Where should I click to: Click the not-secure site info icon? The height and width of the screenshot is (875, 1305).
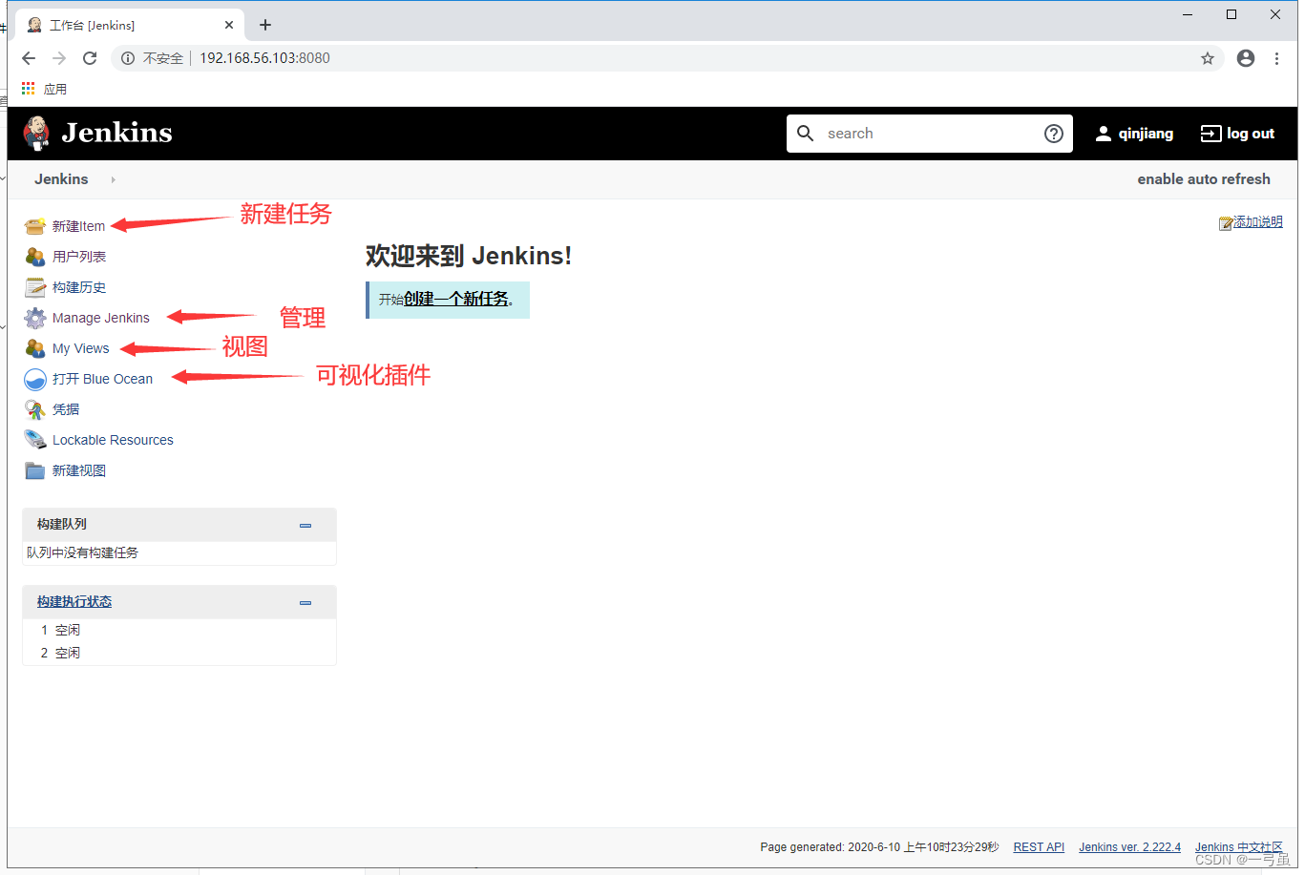click(x=128, y=58)
